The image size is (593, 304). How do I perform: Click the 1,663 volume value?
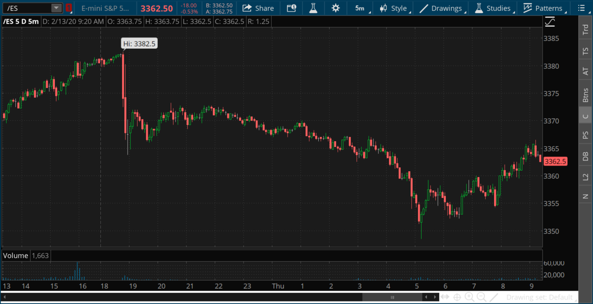click(40, 256)
